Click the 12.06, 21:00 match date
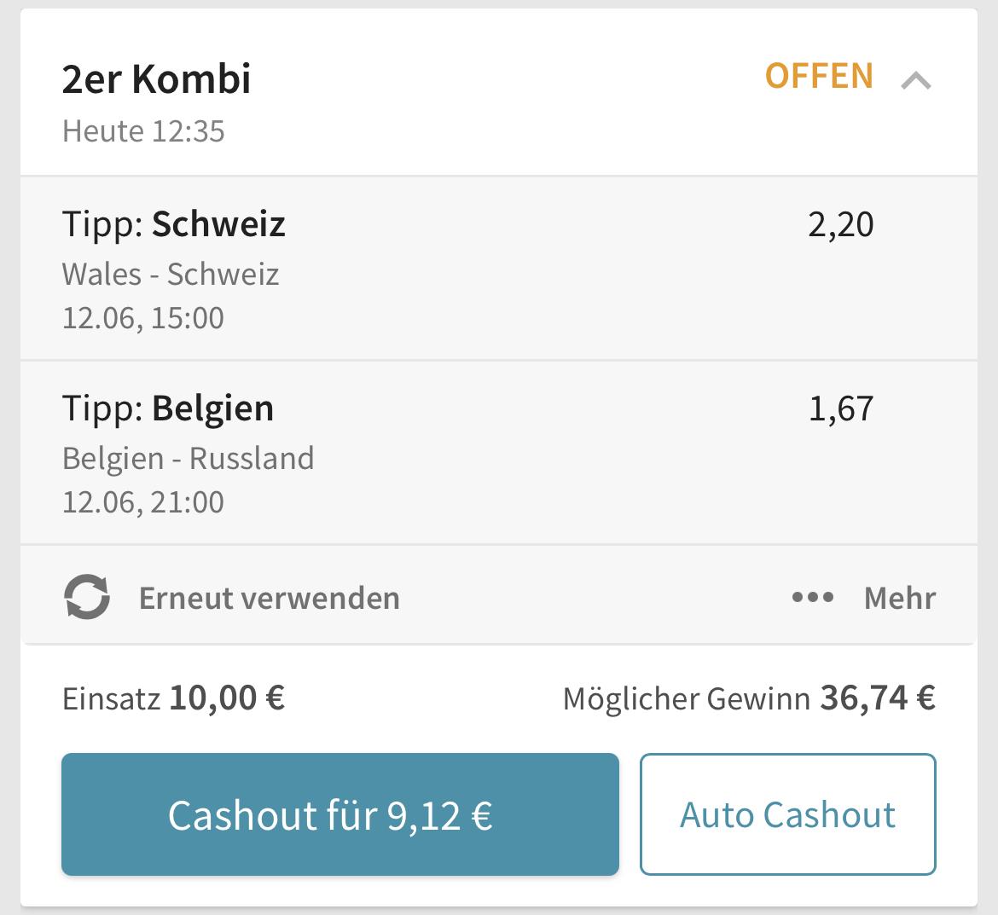This screenshot has height=915, width=998. (x=143, y=502)
